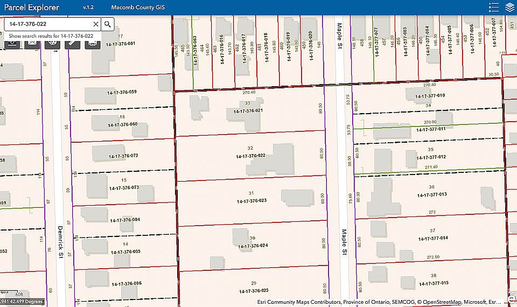Click the coordinates Degrees readout

pyautogui.click(x=22, y=302)
